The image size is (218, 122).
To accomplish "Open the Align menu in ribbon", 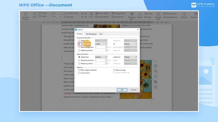I will coord(149,17).
